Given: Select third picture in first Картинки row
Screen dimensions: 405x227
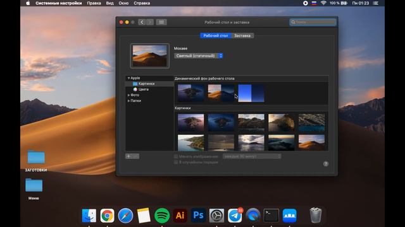Looking at the screenshot, I should (x=251, y=122).
